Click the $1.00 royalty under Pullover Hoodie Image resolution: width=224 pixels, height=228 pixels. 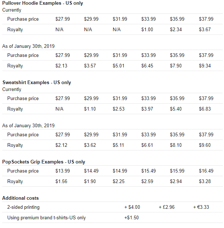point(147,29)
